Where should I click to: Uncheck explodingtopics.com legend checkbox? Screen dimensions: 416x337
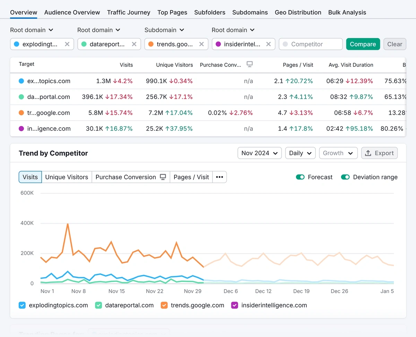coord(22,305)
